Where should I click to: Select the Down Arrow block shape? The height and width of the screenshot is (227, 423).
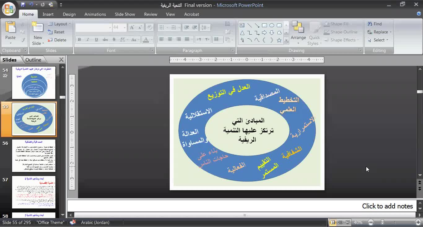point(272,33)
